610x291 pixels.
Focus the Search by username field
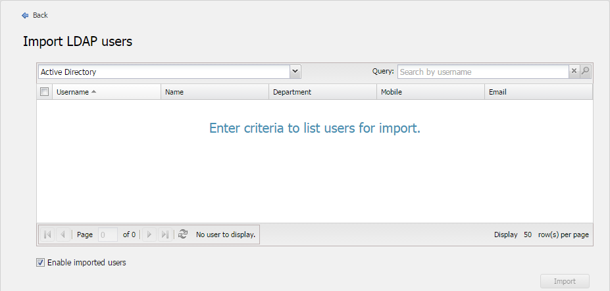tap(482, 72)
